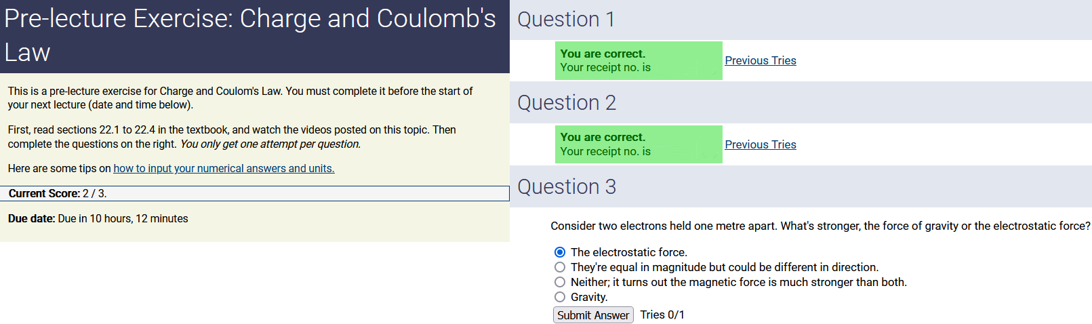Click the intro paragraph about Charge and Coulomb's Law
Viewport: 1092px width, 324px height.
pos(240,98)
